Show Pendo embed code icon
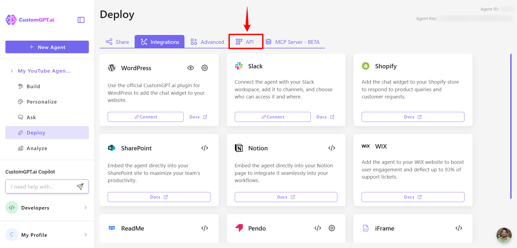Screen dimensions: 517x248 tap(318, 228)
